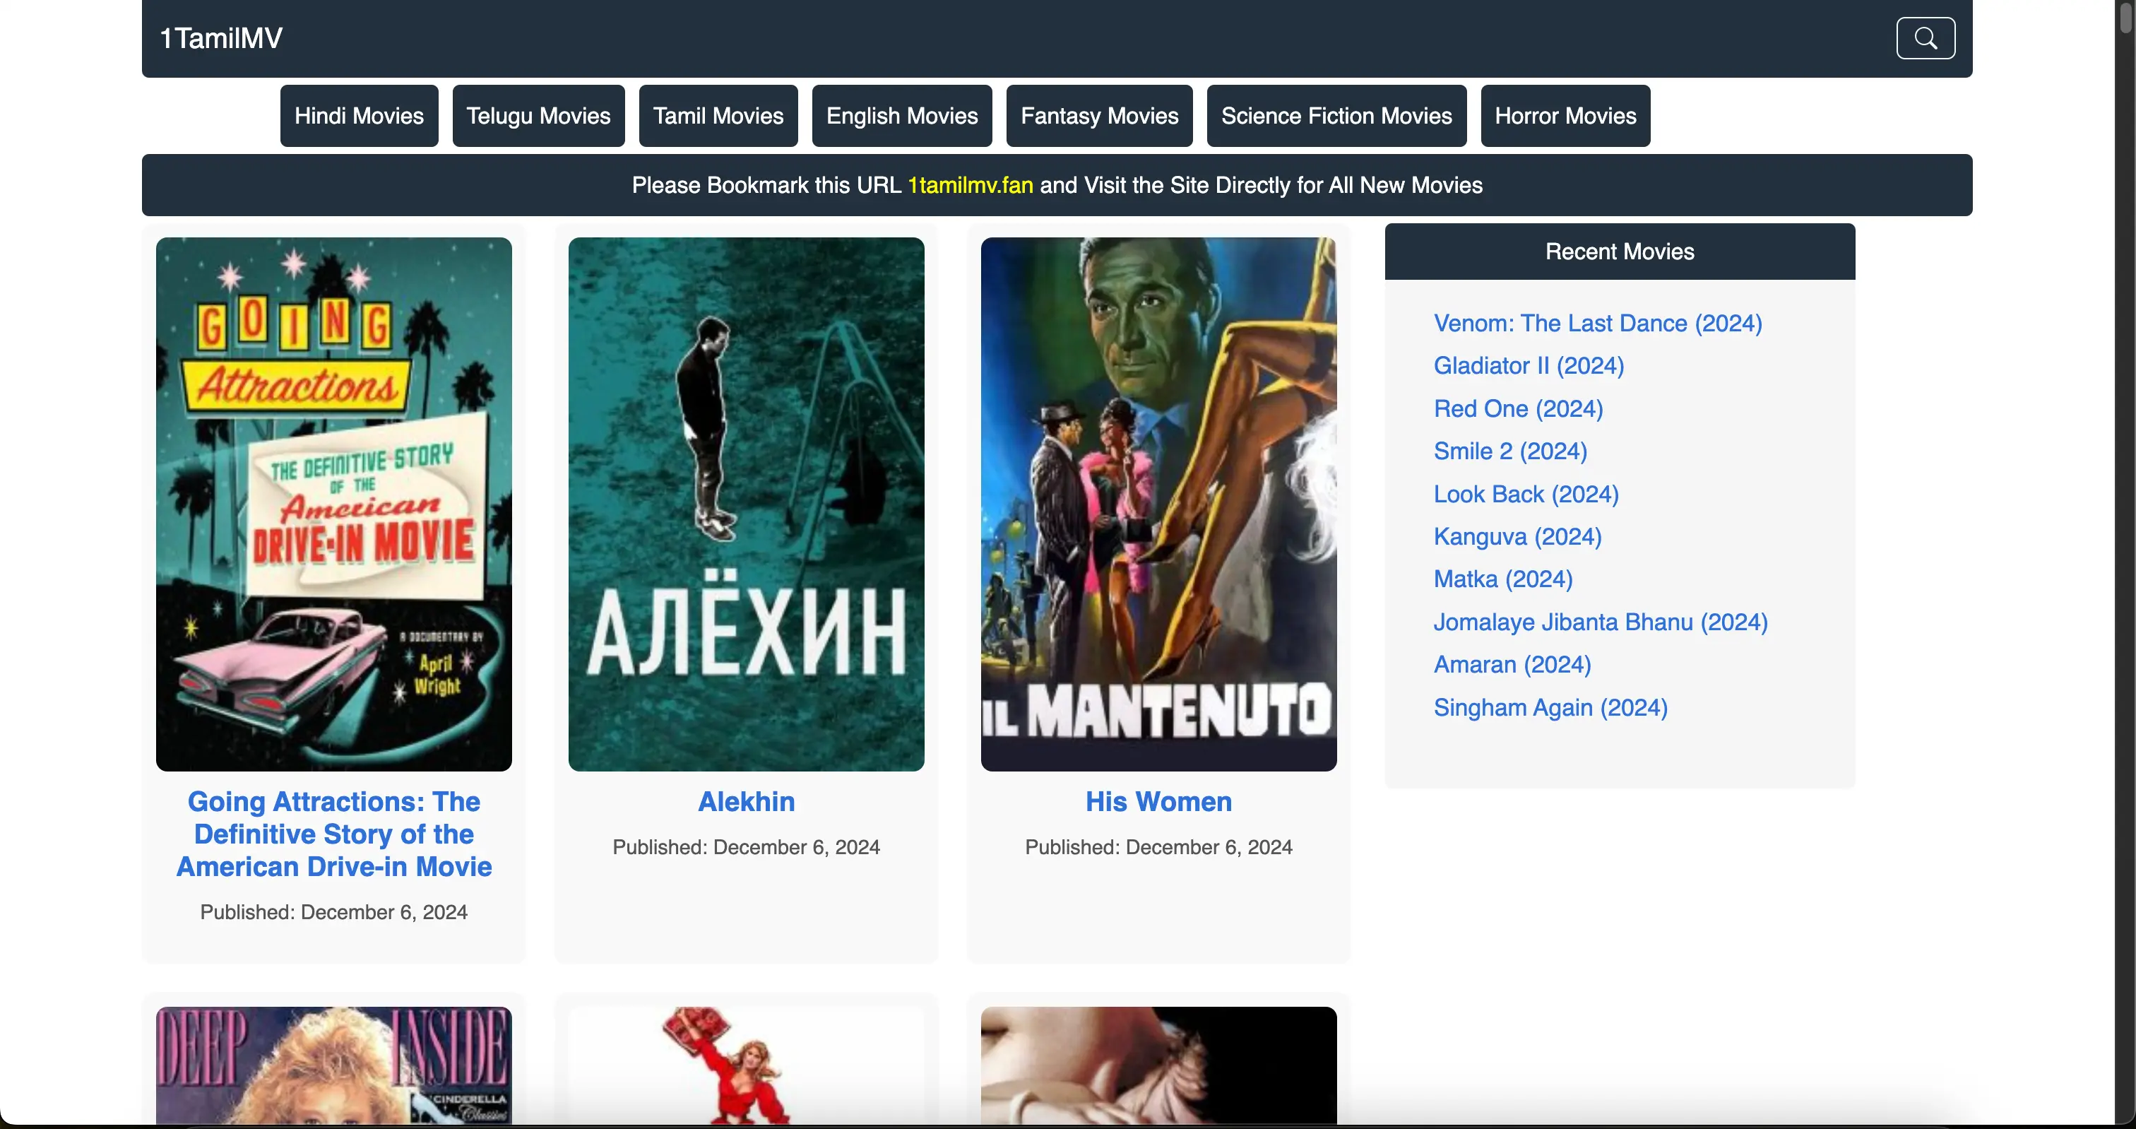This screenshot has width=2136, height=1129.
Task: Select Horror Movies category
Action: click(x=1565, y=116)
